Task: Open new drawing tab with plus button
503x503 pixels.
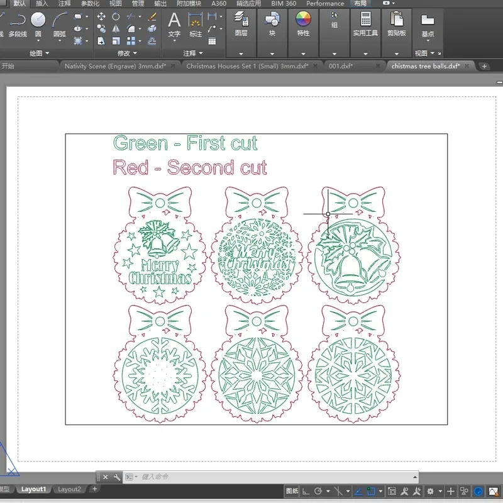Action: [x=484, y=67]
